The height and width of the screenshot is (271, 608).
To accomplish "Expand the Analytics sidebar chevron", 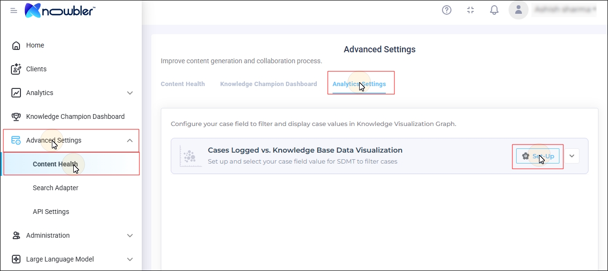I will pyautogui.click(x=130, y=93).
